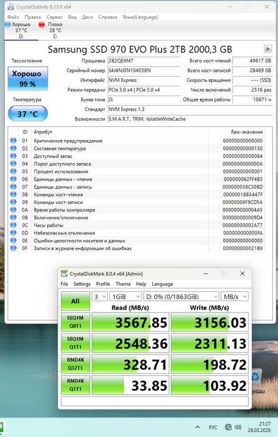The image size is (278, 437).
Task: Select raw value 000000062FF4B3
Action: click(x=243, y=179)
